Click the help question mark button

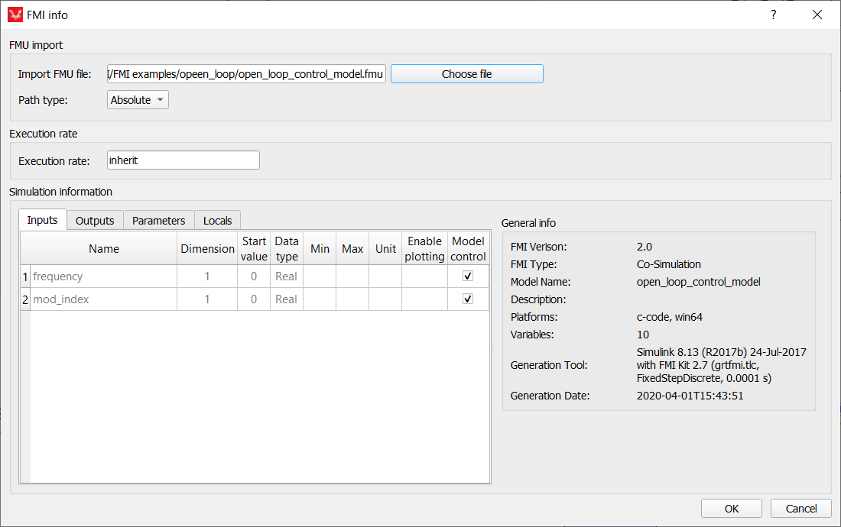coord(774,15)
